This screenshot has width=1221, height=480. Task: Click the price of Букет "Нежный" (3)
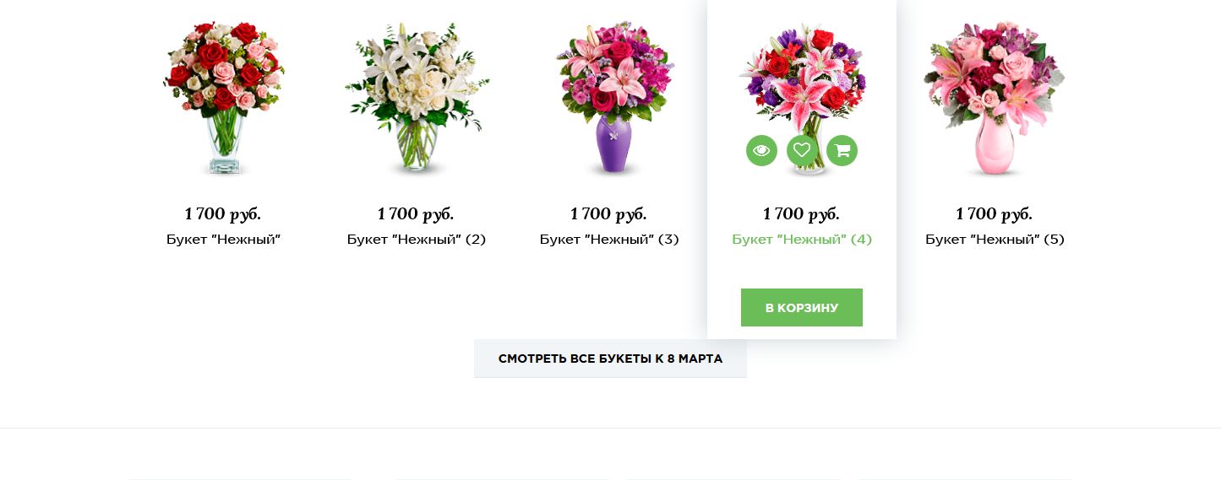[x=608, y=213]
